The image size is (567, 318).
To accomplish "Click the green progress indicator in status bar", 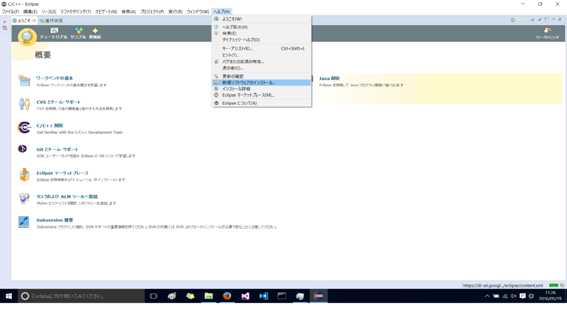I will click(553, 285).
